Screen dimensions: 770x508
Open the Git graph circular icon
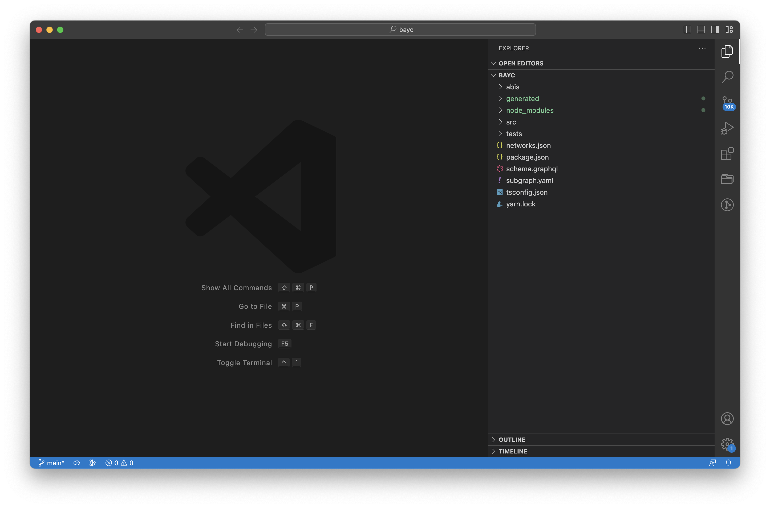pyautogui.click(x=727, y=205)
